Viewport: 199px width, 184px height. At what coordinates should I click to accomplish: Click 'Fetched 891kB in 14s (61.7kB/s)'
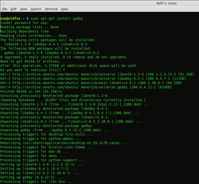tap(32, 92)
